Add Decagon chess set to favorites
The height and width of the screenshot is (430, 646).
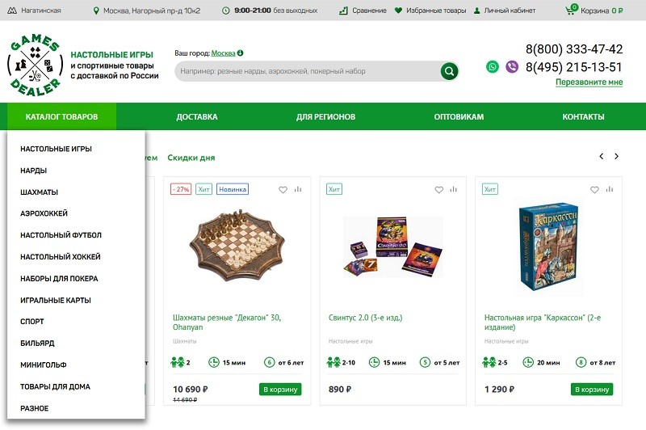tap(283, 190)
